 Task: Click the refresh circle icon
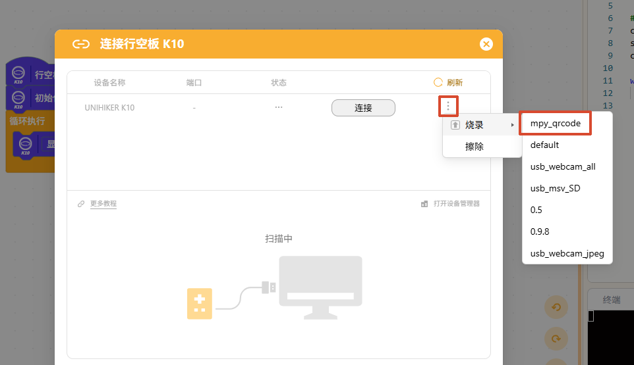pos(438,83)
